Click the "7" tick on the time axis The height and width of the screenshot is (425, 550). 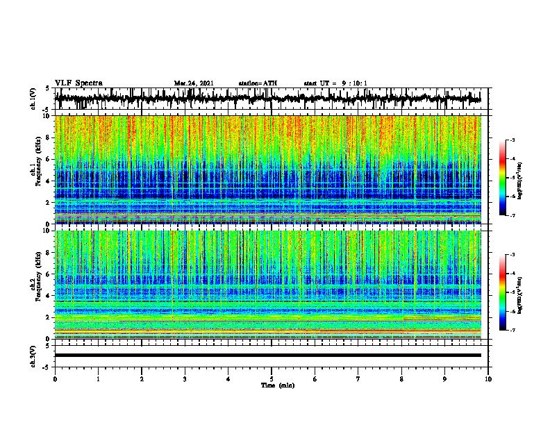[358, 379]
